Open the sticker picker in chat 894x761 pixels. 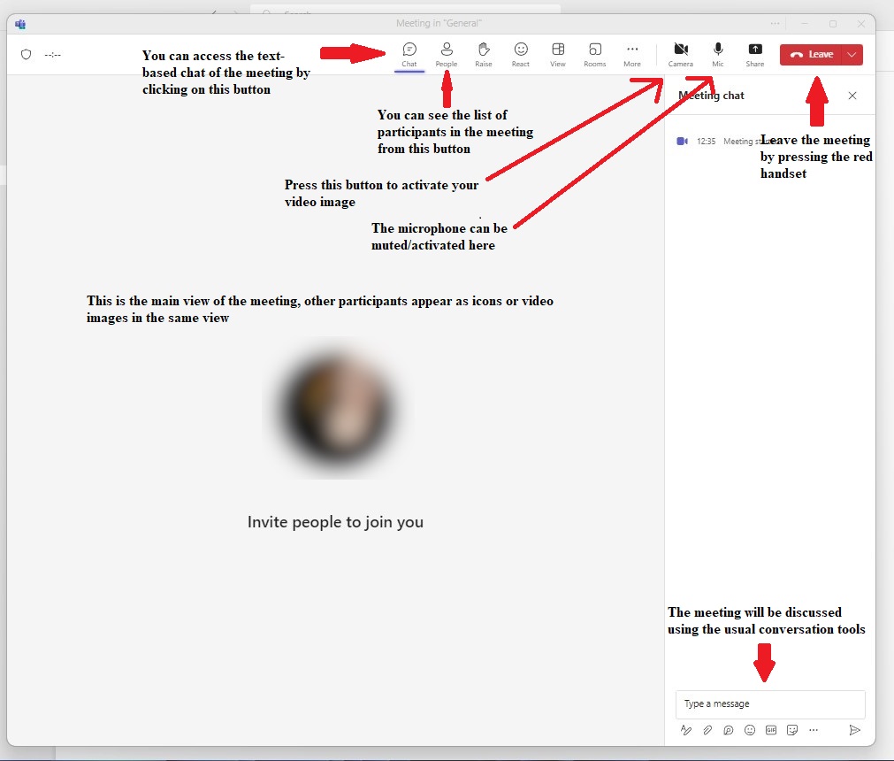tap(792, 730)
